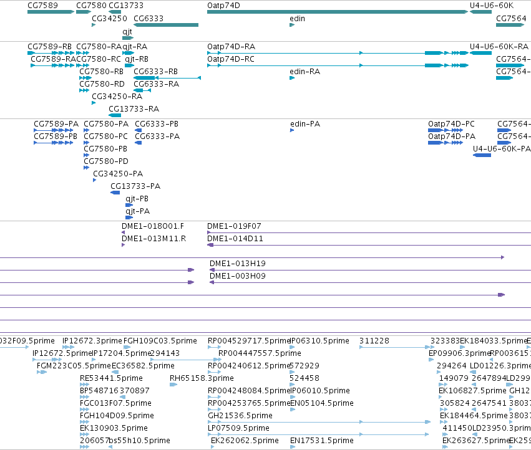
Task: Open protein label qjt-PA
Action: point(138,211)
